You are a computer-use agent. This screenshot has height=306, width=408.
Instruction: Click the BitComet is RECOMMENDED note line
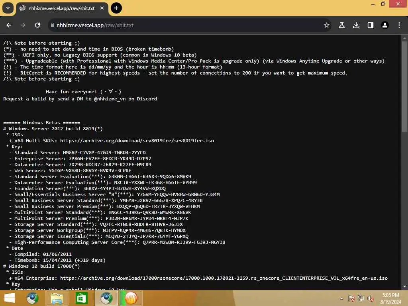click(175, 73)
